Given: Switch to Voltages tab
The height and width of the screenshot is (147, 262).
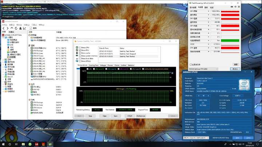Looking at the screenshot, I should pyautogui.click(x=103, y=65).
